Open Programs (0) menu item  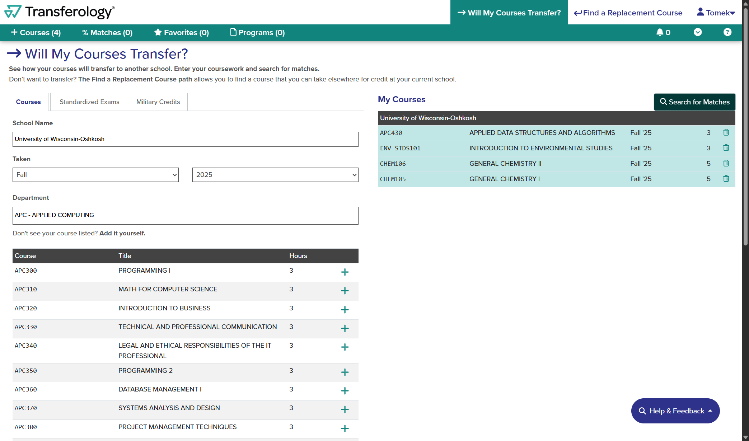257,33
